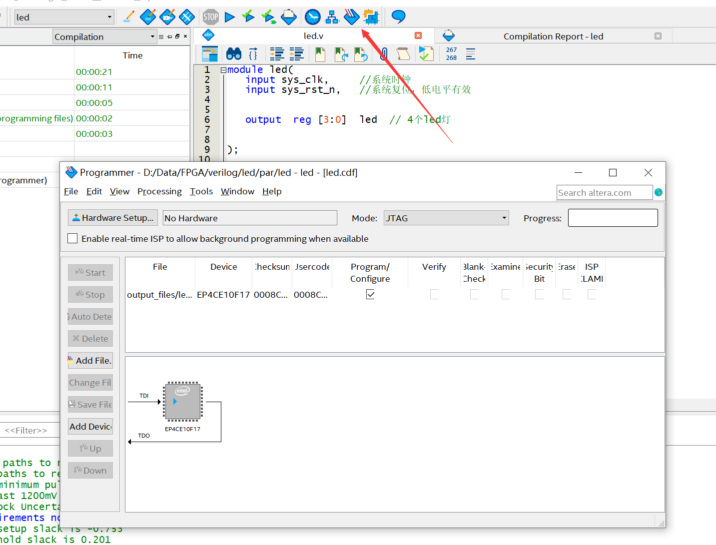Click the blue speech bubble help icon
The height and width of the screenshot is (545, 716).
398,17
